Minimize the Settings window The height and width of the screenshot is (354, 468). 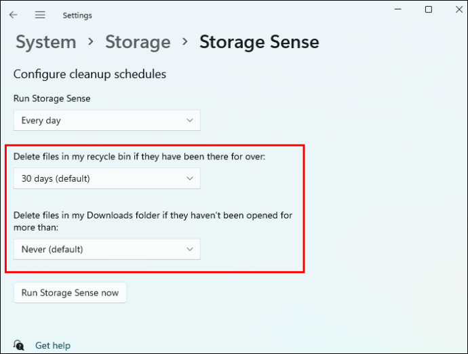click(x=397, y=9)
